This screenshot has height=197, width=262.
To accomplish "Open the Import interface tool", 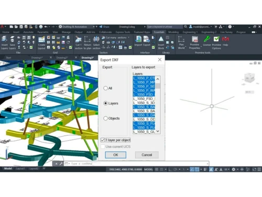I will click(x=138, y=41).
